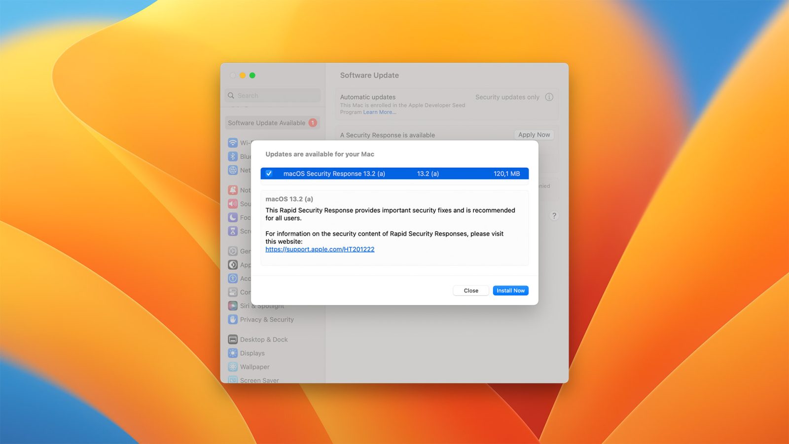Uncheck macOS Security Response 13.2 (a) checkbox
Image resolution: width=789 pixels, height=444 pixels.
(269, 174)
